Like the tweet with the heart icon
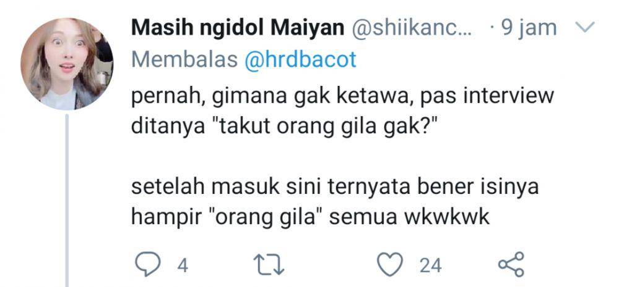 (390, 264)
